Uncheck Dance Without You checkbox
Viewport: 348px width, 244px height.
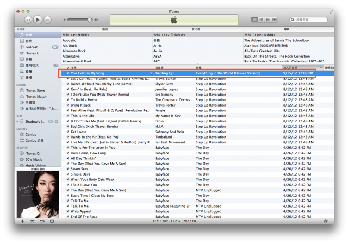68,84
